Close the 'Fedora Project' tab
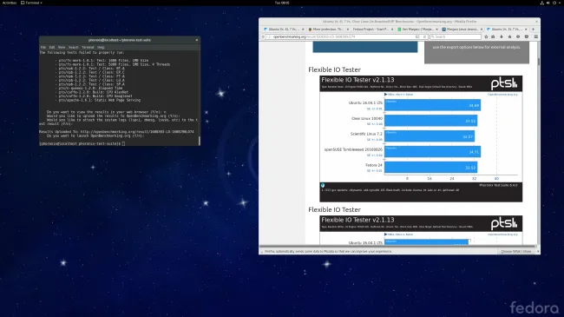The image size is (564, 317). point(392,30)
